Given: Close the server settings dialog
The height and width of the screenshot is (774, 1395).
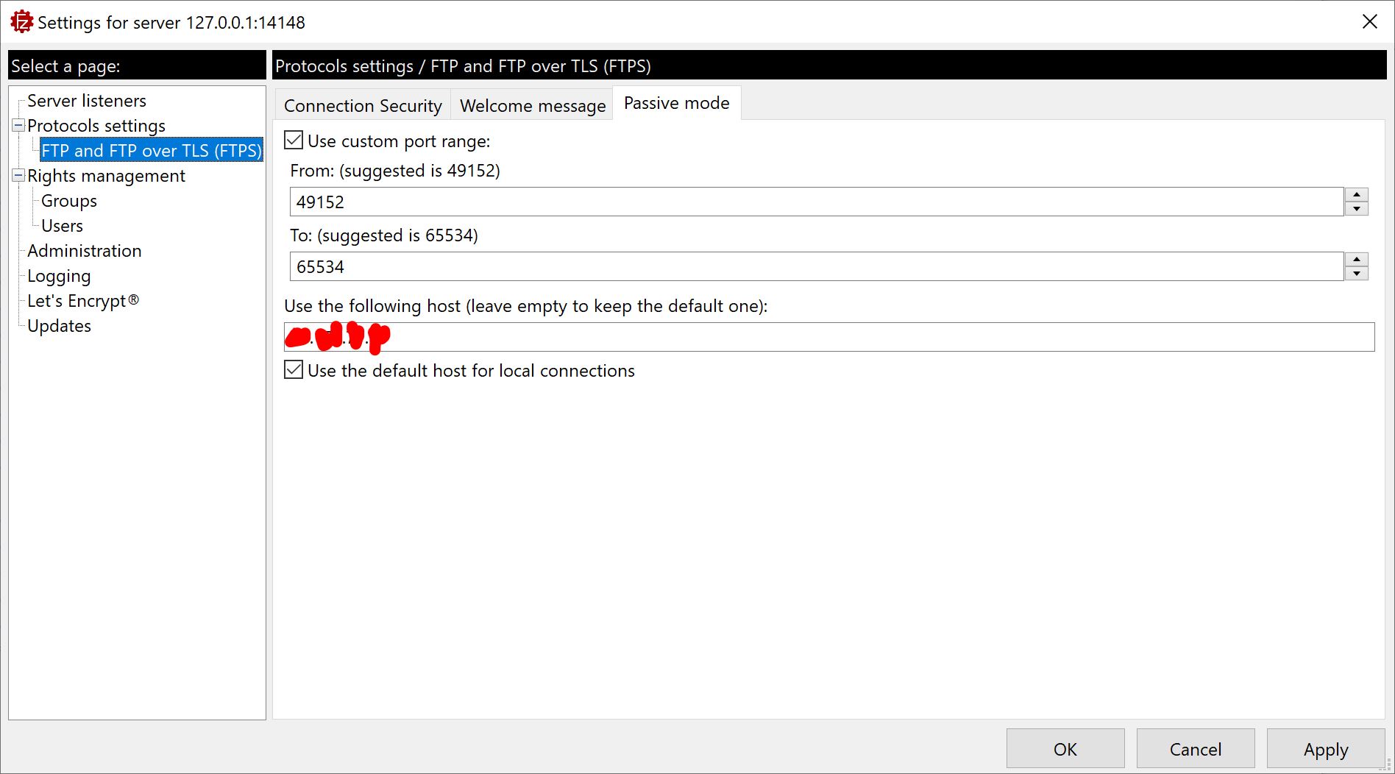Looking at the screenshot, I should click(1369, 22).
